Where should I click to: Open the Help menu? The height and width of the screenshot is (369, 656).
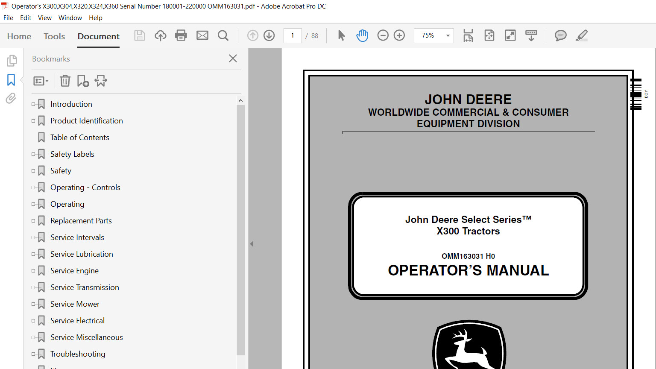[96, 18]
